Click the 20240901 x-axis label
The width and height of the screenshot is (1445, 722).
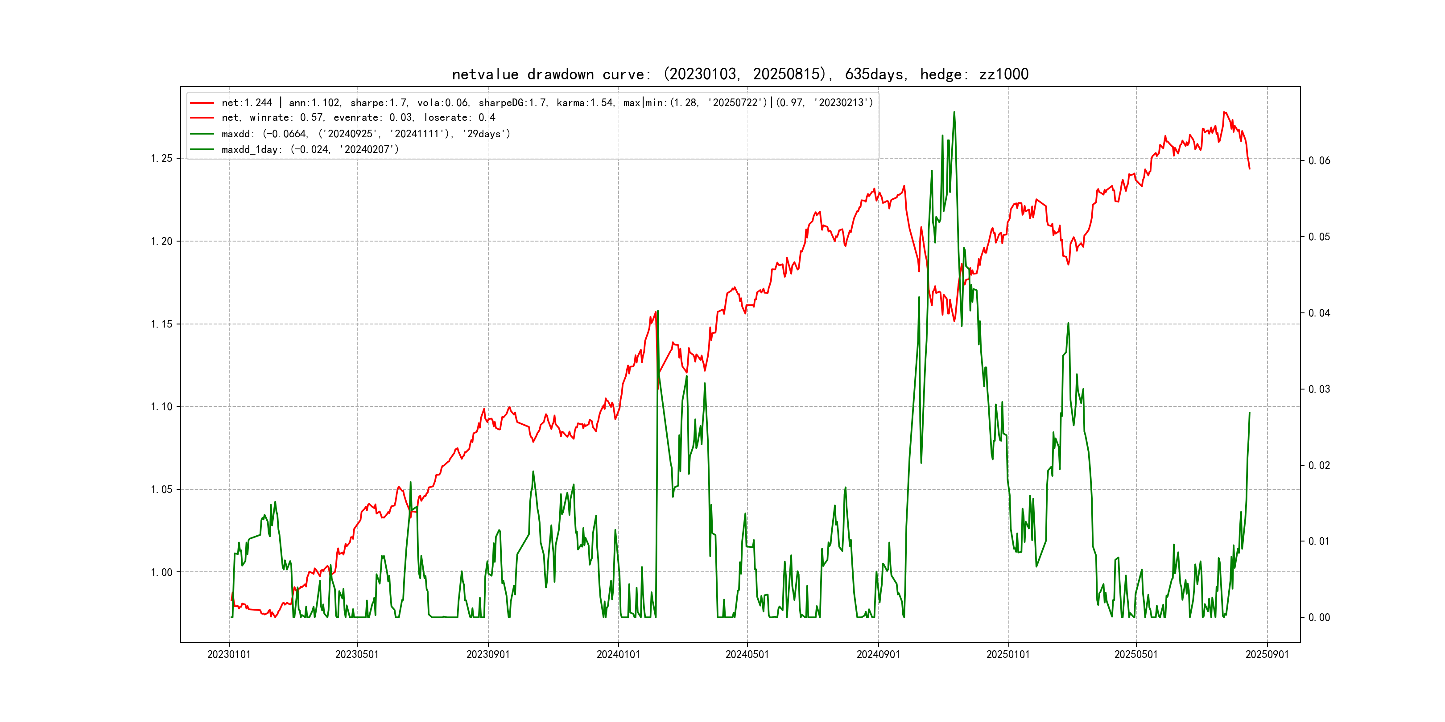pyautogui.click(x=878, y=655)
